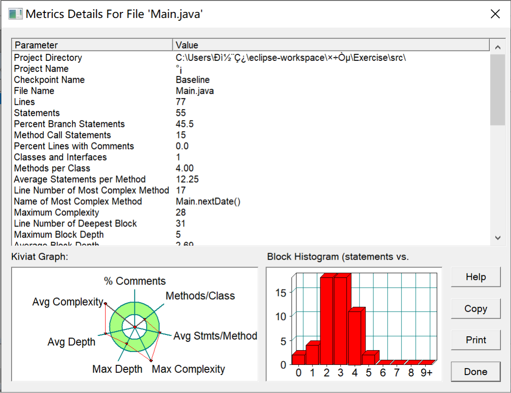Viewport: 511px width, 393px height.
Task: Click the scrollbar up arrow
Action: pos(498,48)
